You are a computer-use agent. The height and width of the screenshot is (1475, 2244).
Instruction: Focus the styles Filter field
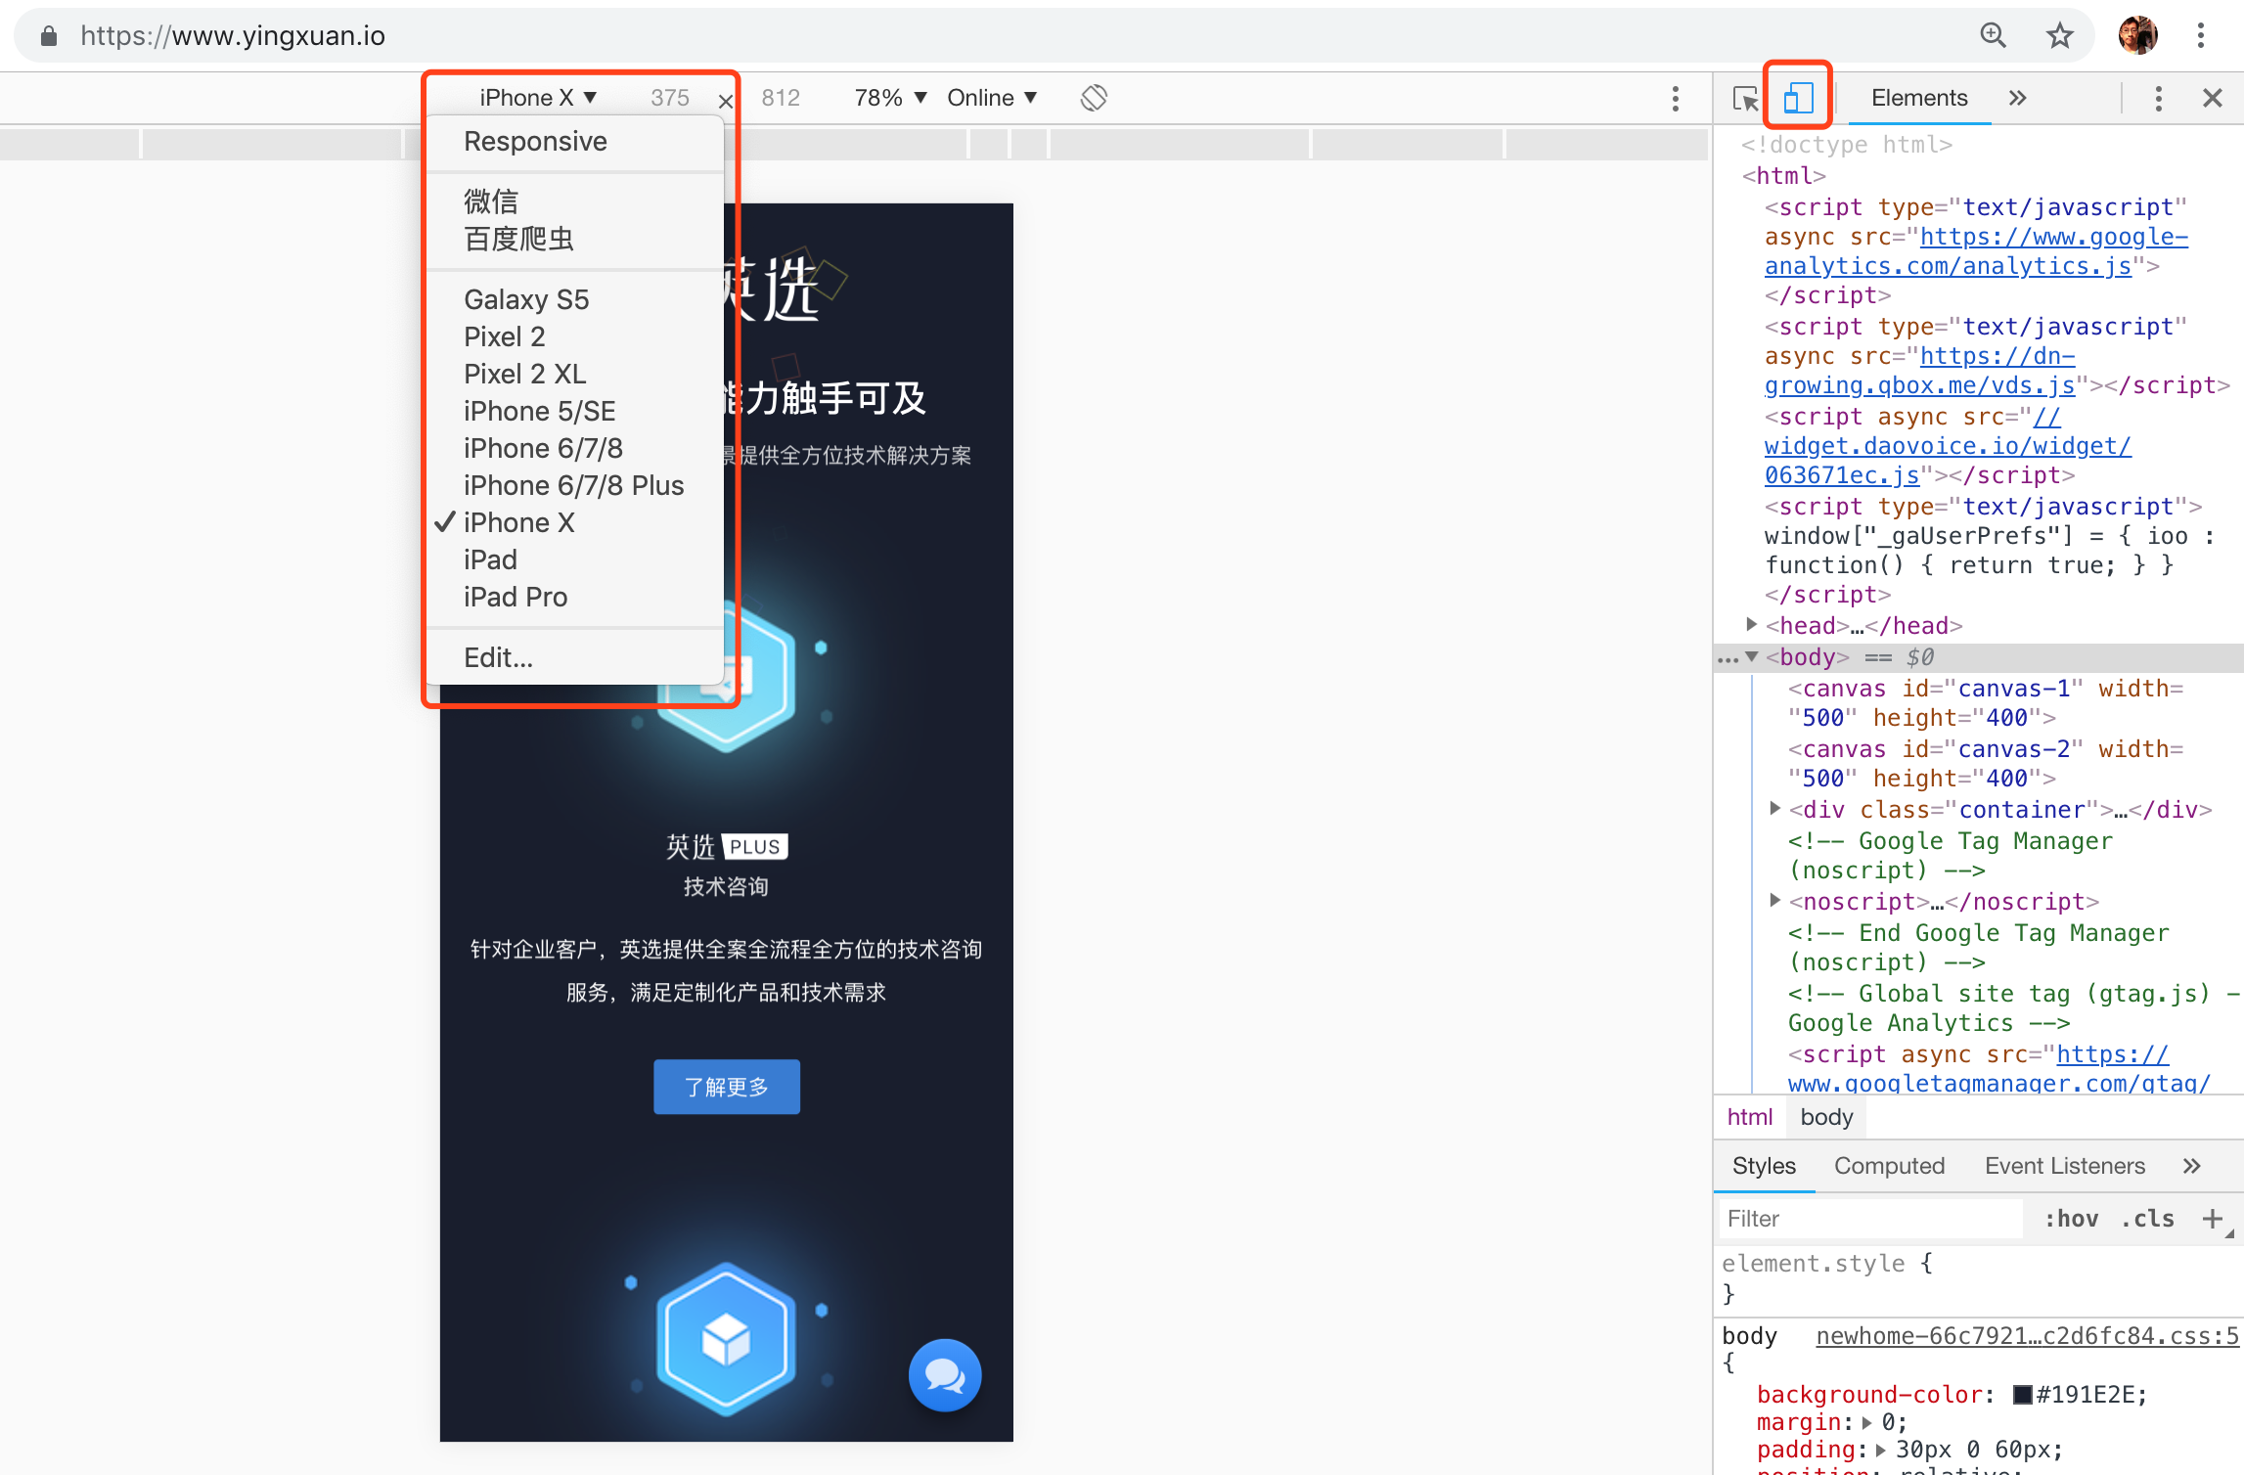point(1870,1218)
